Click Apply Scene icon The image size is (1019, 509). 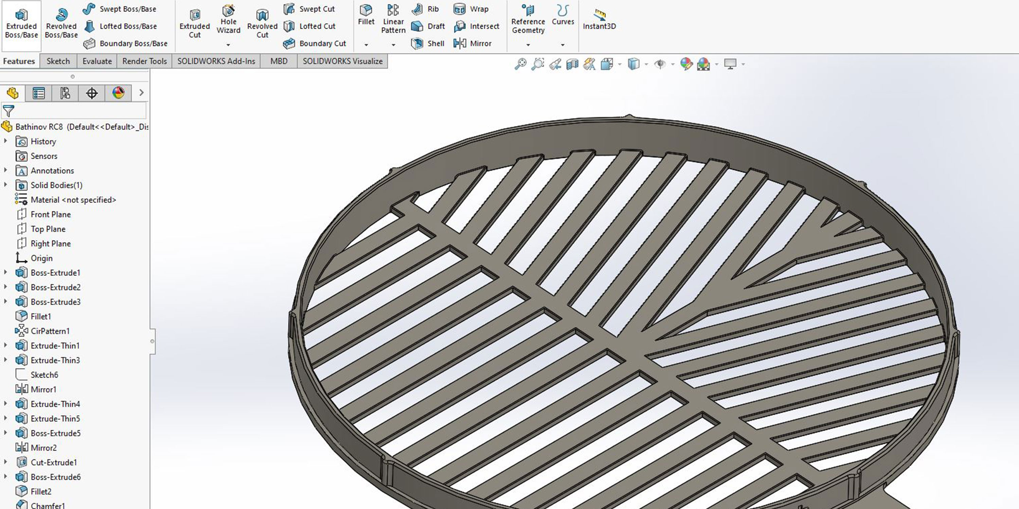(x=703, y=64)
